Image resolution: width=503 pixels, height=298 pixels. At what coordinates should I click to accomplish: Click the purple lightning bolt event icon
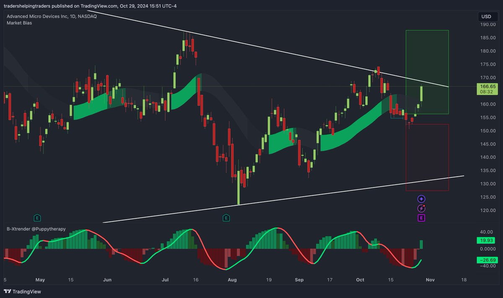pyautogui.click(x=421, y=208)
